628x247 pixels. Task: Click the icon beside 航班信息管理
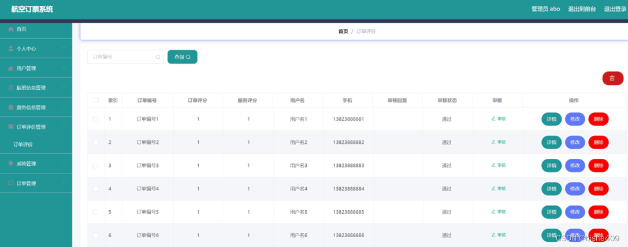(11, 88)
